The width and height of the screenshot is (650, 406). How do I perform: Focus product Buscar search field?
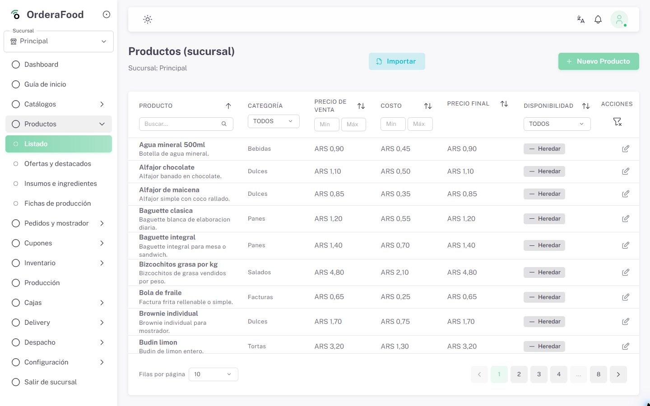(186, 124)
